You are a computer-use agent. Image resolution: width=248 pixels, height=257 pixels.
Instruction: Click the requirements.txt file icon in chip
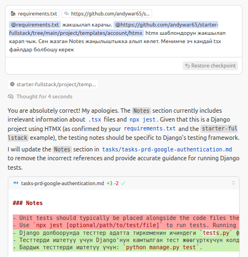tap(13, 14)
